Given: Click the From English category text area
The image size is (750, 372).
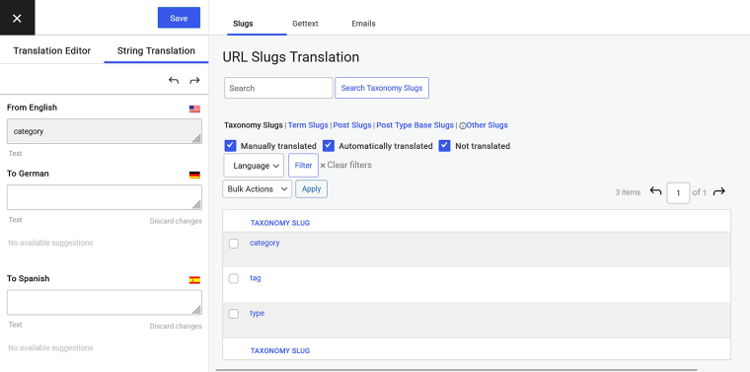Looking at the screenshot, I should click(105, 131).
